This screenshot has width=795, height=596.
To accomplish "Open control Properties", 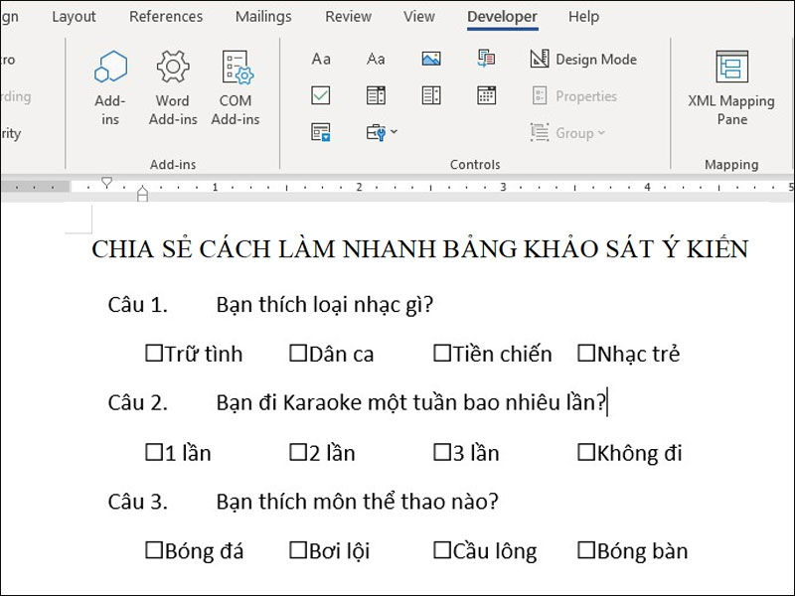I will pos(574,95).
